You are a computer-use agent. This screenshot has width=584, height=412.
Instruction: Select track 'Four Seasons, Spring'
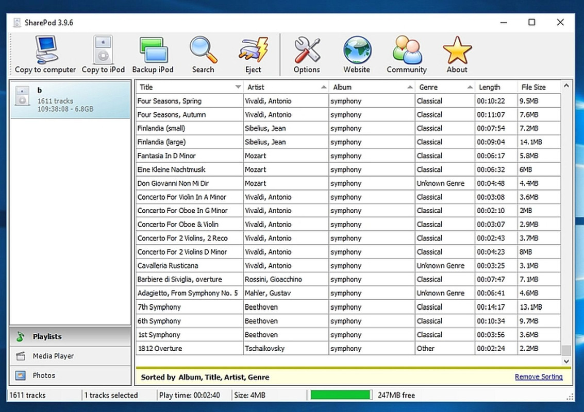[x=348, y=101]
